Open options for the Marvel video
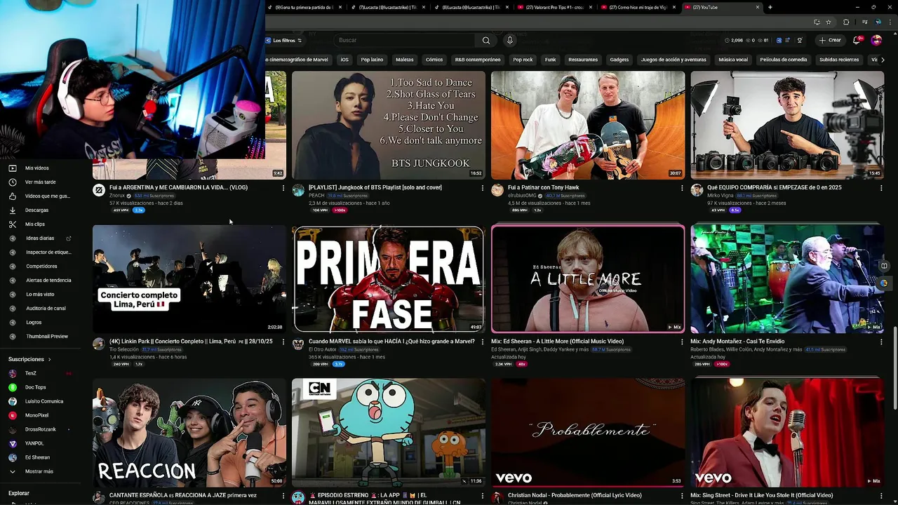This screenshot has height=505, width=898. click(x=483, y=342)
